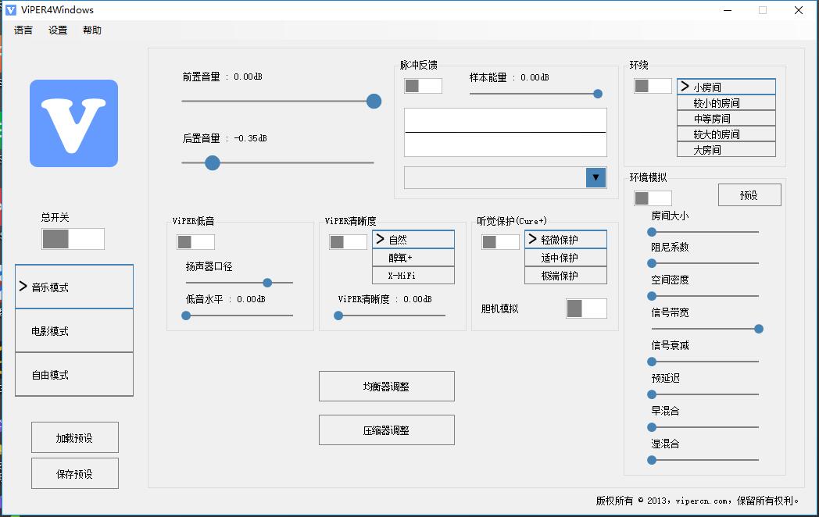Screen dimensions: 819x517
Task: Enable the ViPER清晰度 clarity switch
Action: click(x=348, y=242)
